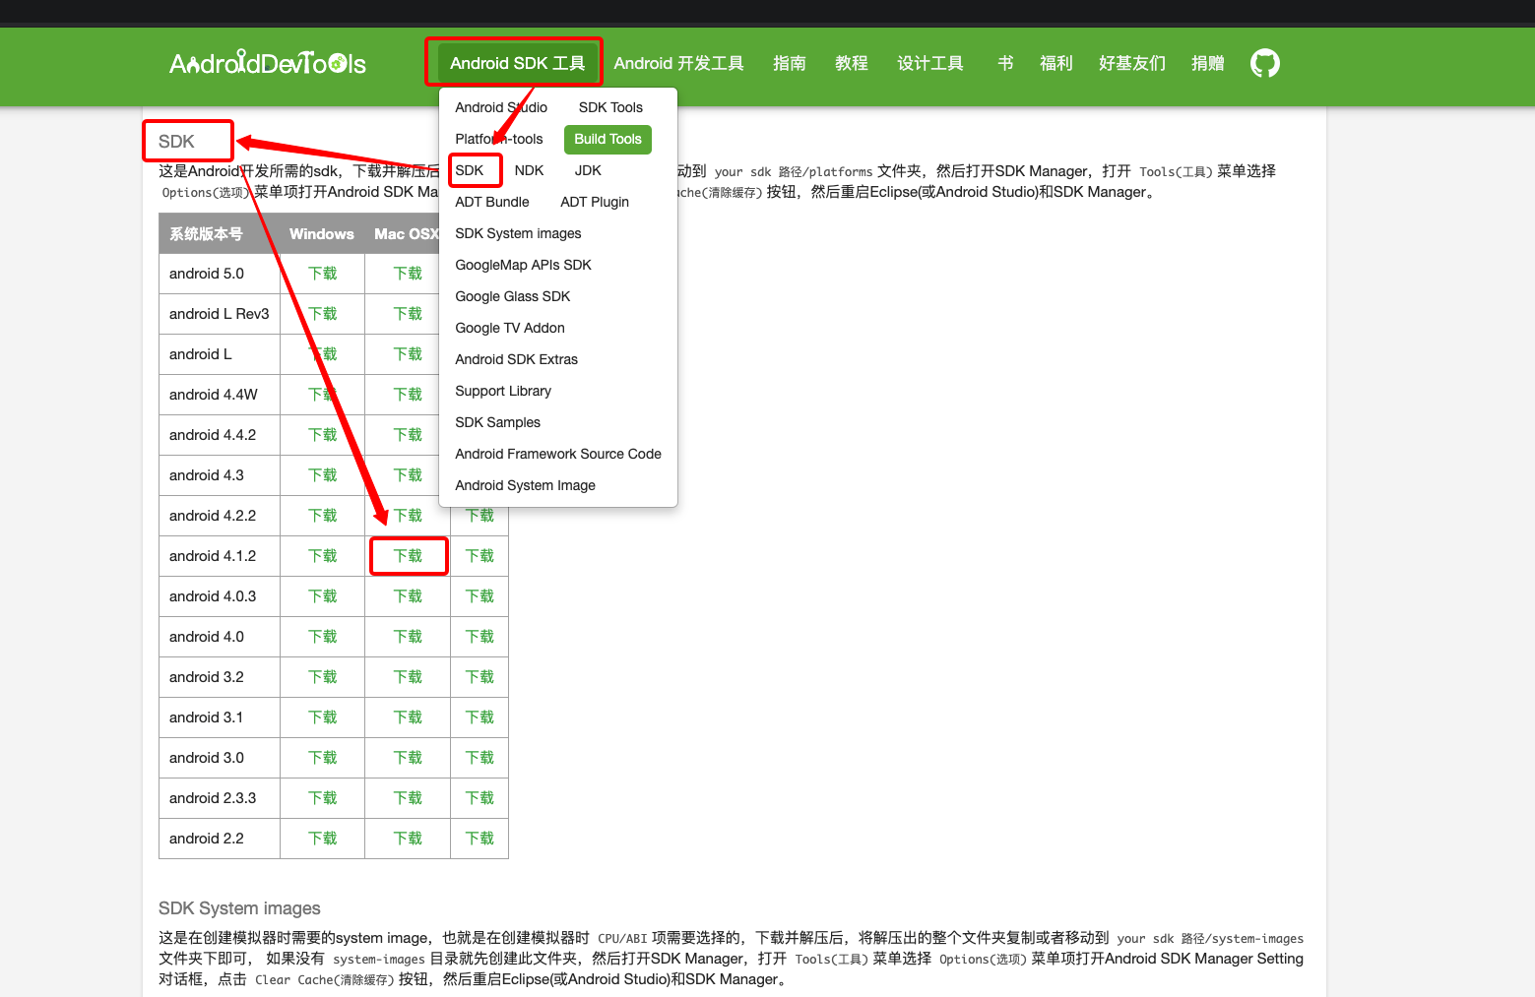This screenshot has width=1535, height=997.
Task: Open ADT Plugin from the dropdown
Action: [x=595, y=202]
